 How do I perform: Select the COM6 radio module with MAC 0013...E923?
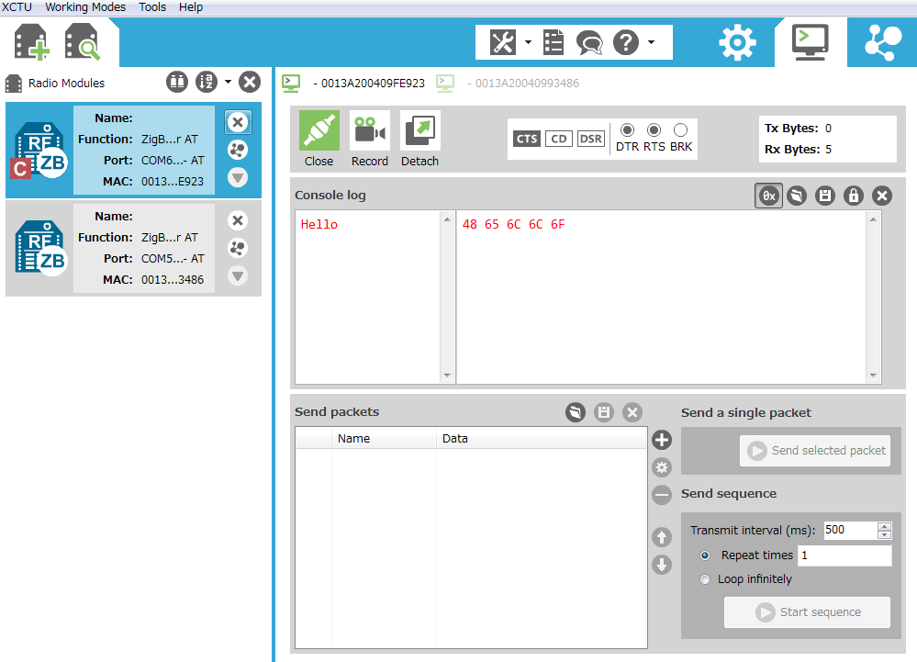(133, 150)
